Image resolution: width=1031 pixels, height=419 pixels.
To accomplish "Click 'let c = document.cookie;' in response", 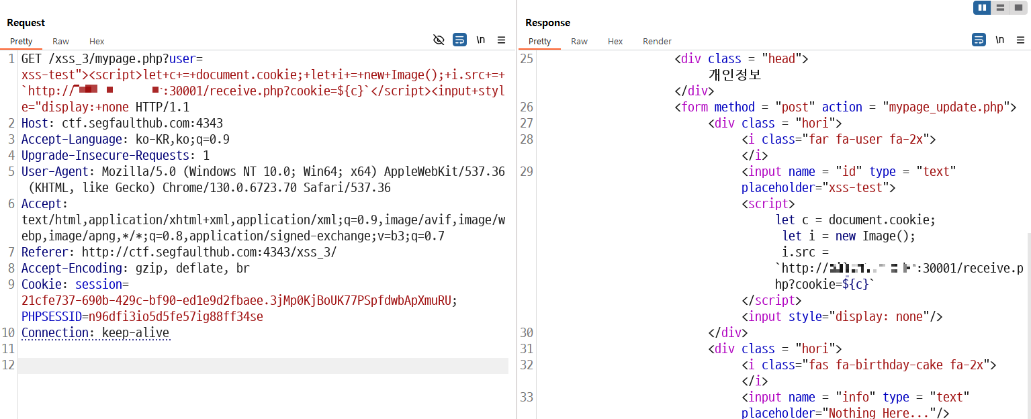I will pyautogui.click(x=856, y=220).
